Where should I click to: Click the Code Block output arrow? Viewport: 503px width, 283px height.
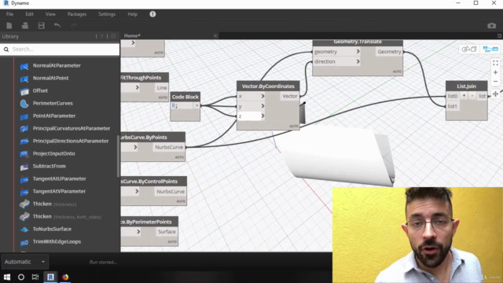tap(196, 105)
